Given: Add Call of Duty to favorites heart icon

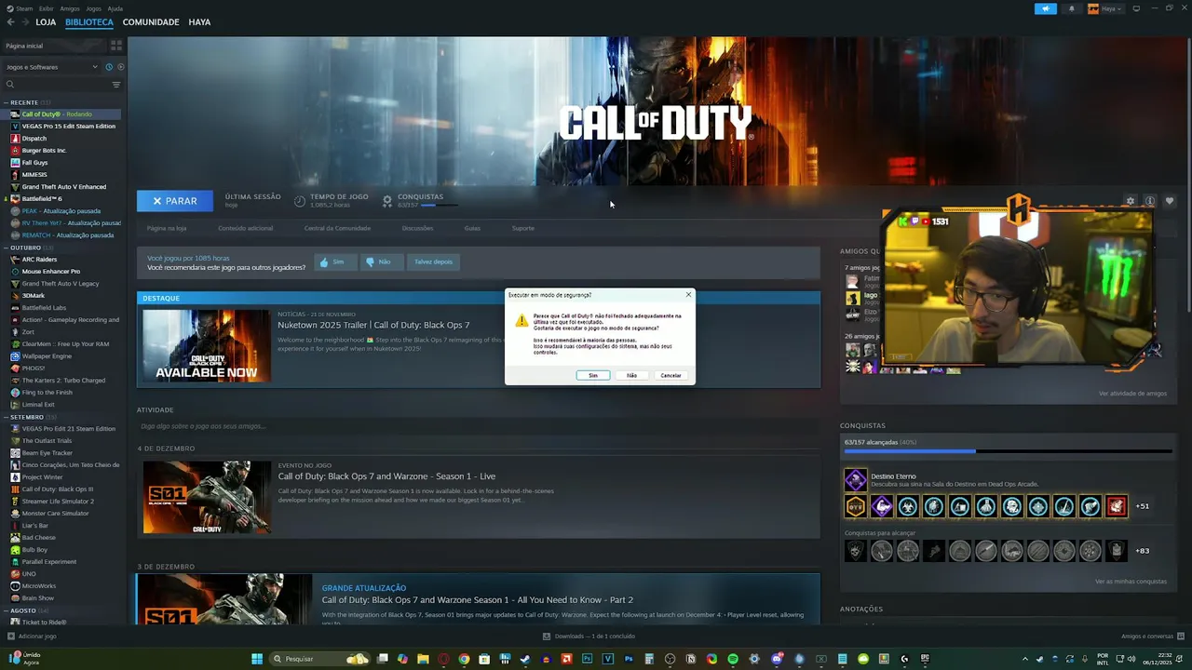Looking at the screenshot, I should (1170, 201).
